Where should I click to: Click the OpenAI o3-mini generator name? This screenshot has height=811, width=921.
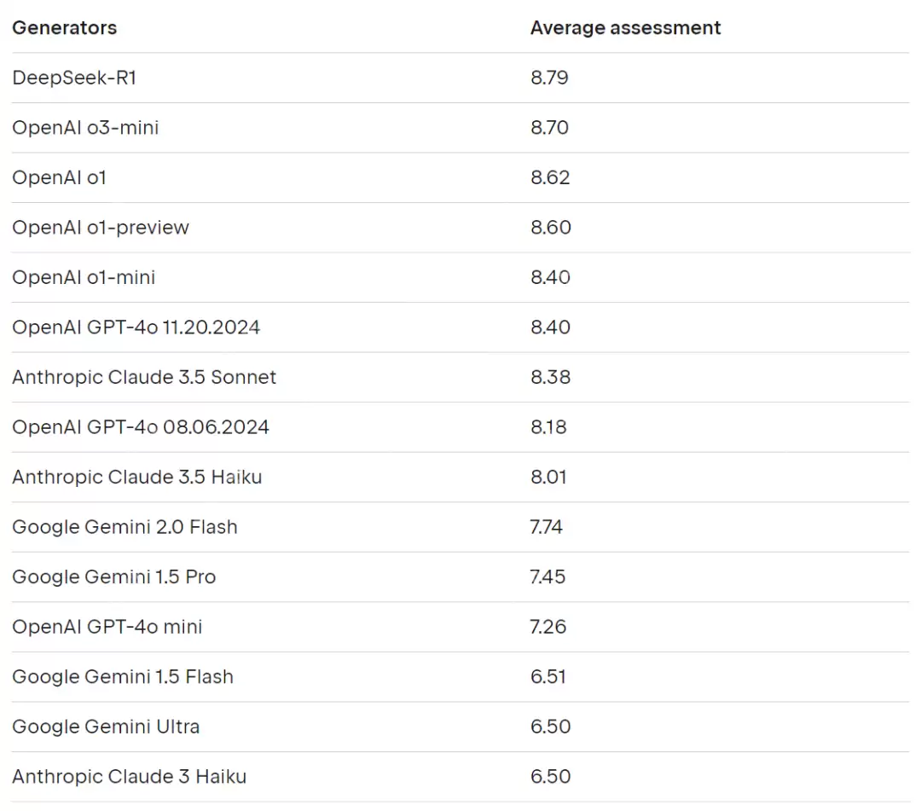tap(85, 128)
